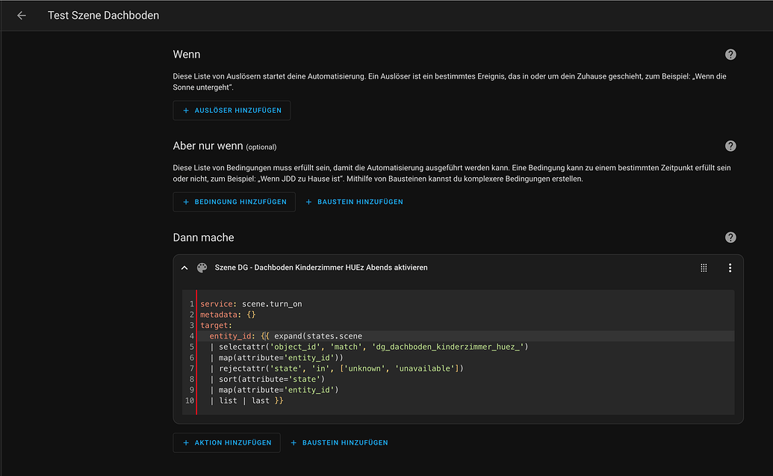Click the drag handle on the action card
Screen dimensions: 773x476
point(704,268)
